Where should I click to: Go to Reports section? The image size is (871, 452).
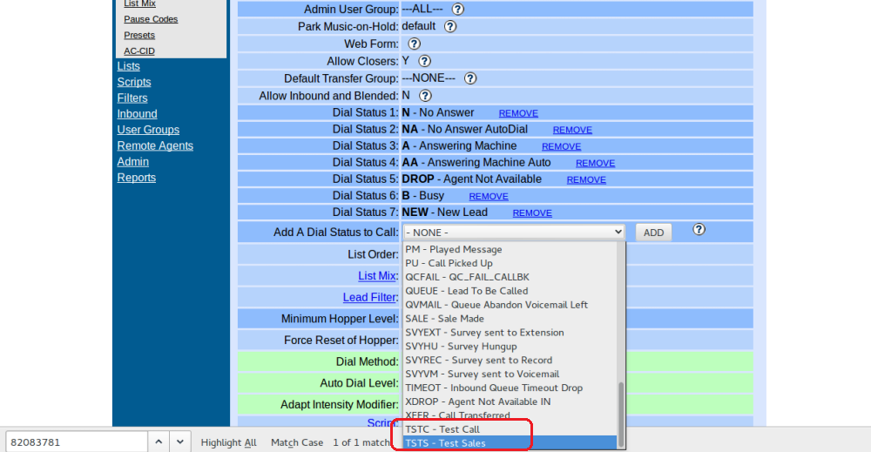pyautogui.click(x=136, y=178)
